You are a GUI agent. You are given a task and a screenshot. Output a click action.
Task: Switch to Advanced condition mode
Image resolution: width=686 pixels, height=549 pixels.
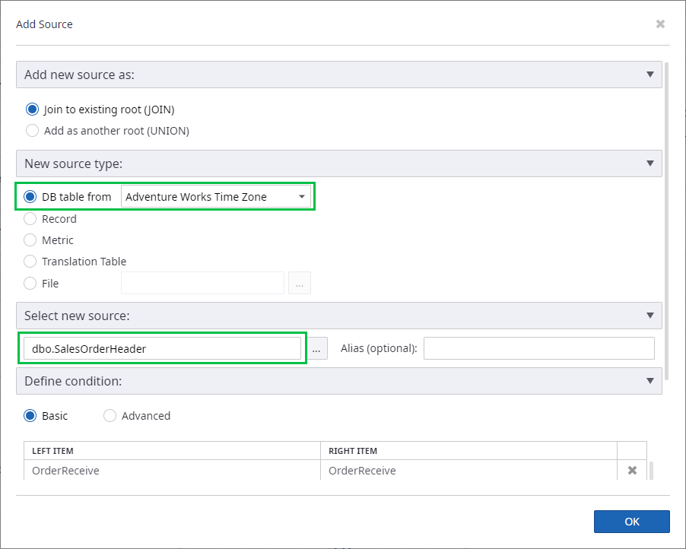[x=110, y=416]
